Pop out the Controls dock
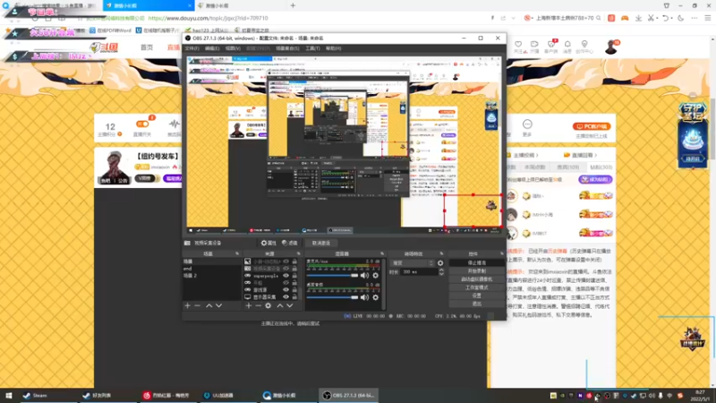Image resolution: width=716 pixels, height=403 pixels. pos(502,253)
